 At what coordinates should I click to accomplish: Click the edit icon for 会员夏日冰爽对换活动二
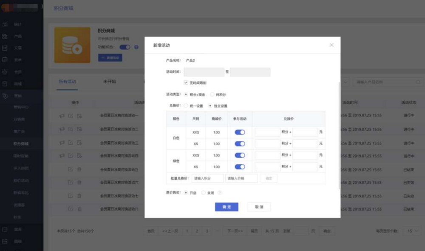pyautogui.click(x=71, y=129)
